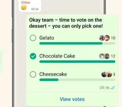
Task: Click the smiley emoji from Chloe
Action: [x=24, y=8]
